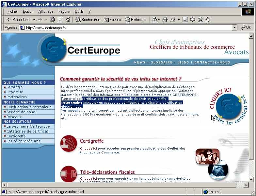Screen dimensions: 256x196
Task: Click the horizontal scrollbar left arrow
Action: tap(5, 185)
